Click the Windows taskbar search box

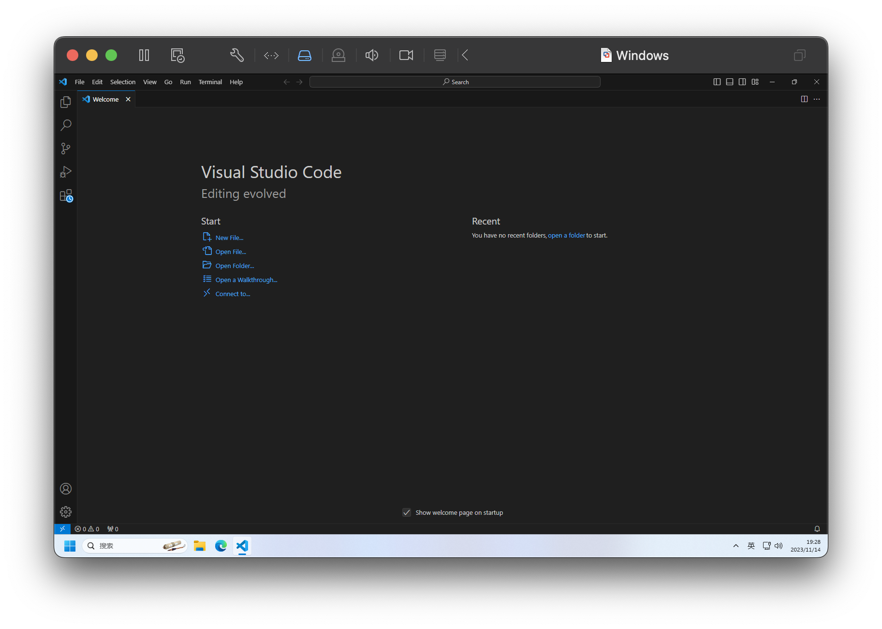point(135,546)
